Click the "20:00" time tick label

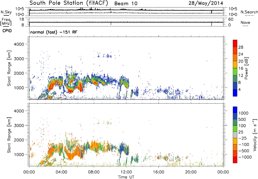pyautogui.click(x=191, y=172)
